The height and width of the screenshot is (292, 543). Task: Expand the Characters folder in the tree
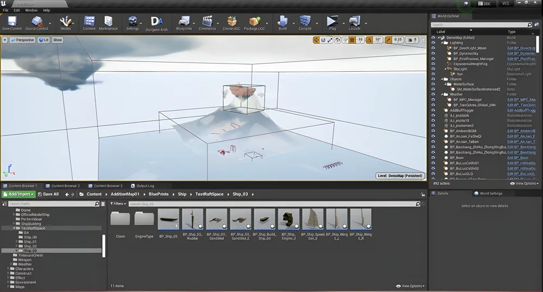coord(9,269)
